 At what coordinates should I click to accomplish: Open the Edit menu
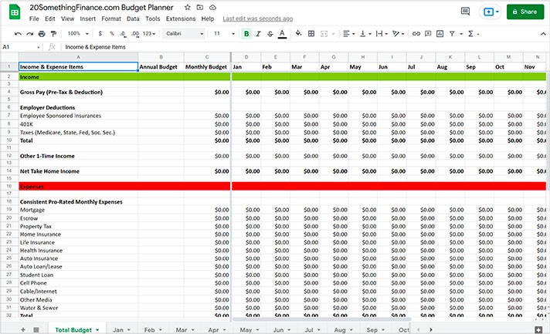tap(49, 19)
